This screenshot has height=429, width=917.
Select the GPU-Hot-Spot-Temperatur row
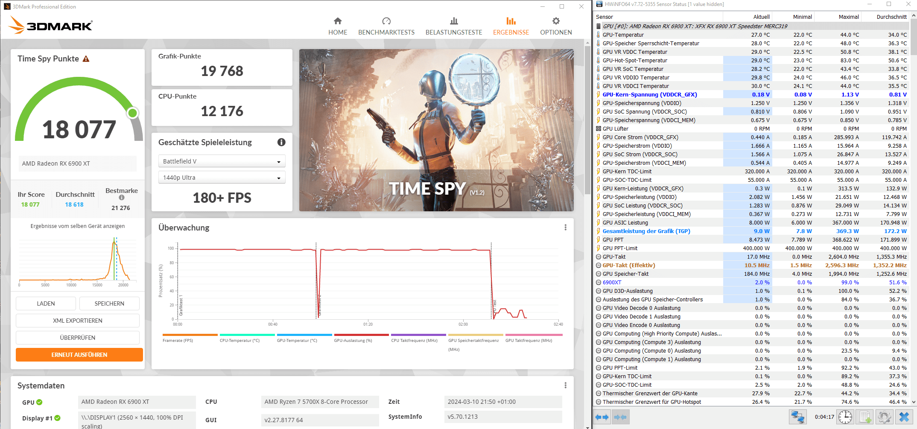point(752,60)
